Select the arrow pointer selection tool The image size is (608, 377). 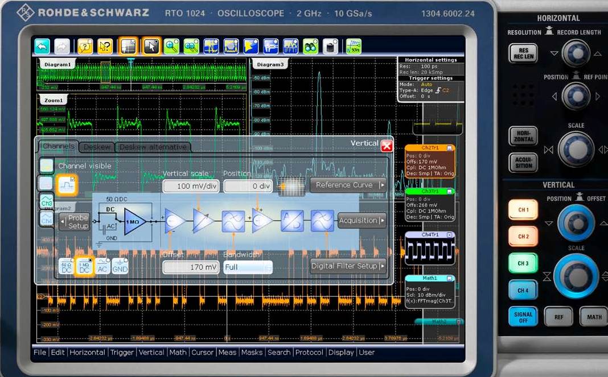click(x=151, y=46)
